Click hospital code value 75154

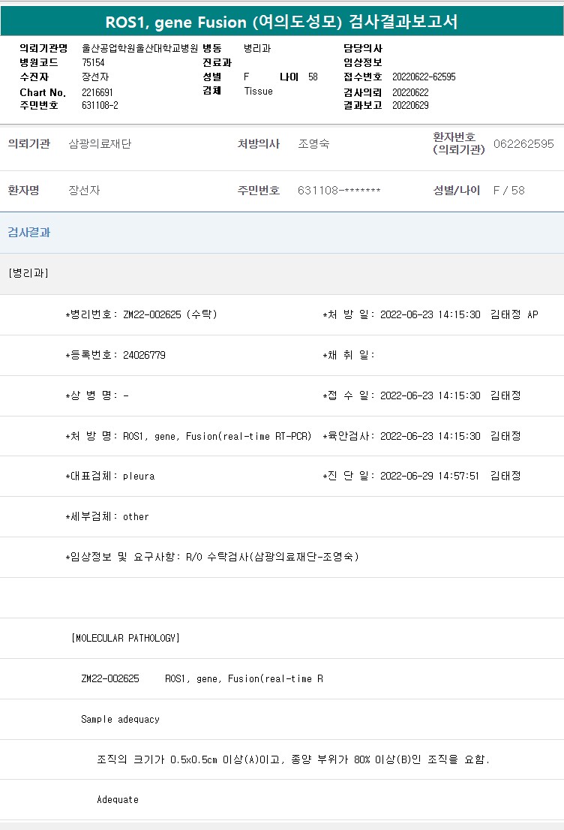93,62
